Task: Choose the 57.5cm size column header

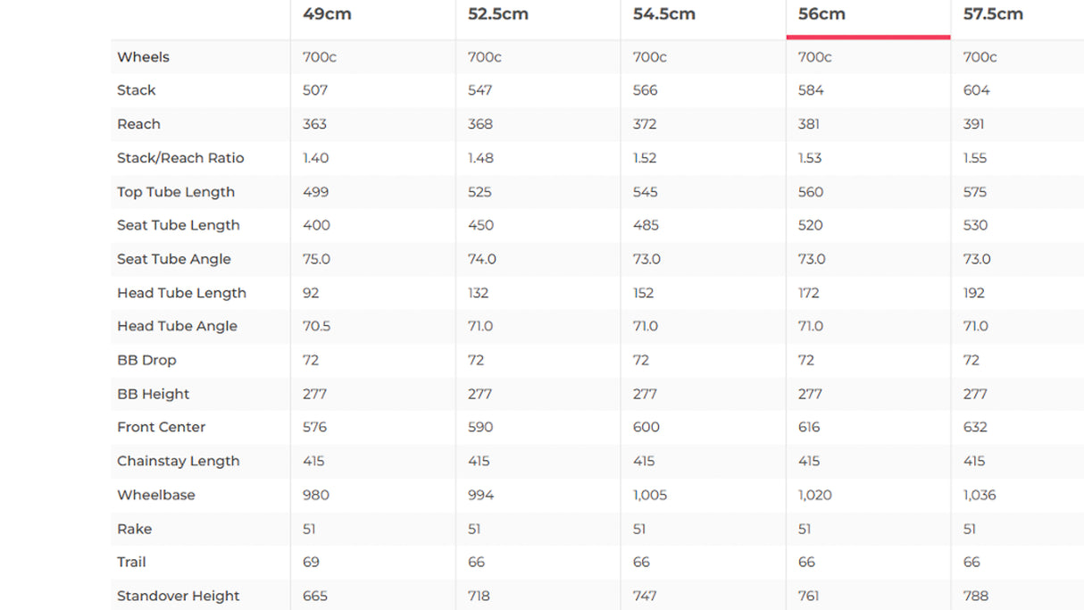Action: click(993, 14)
